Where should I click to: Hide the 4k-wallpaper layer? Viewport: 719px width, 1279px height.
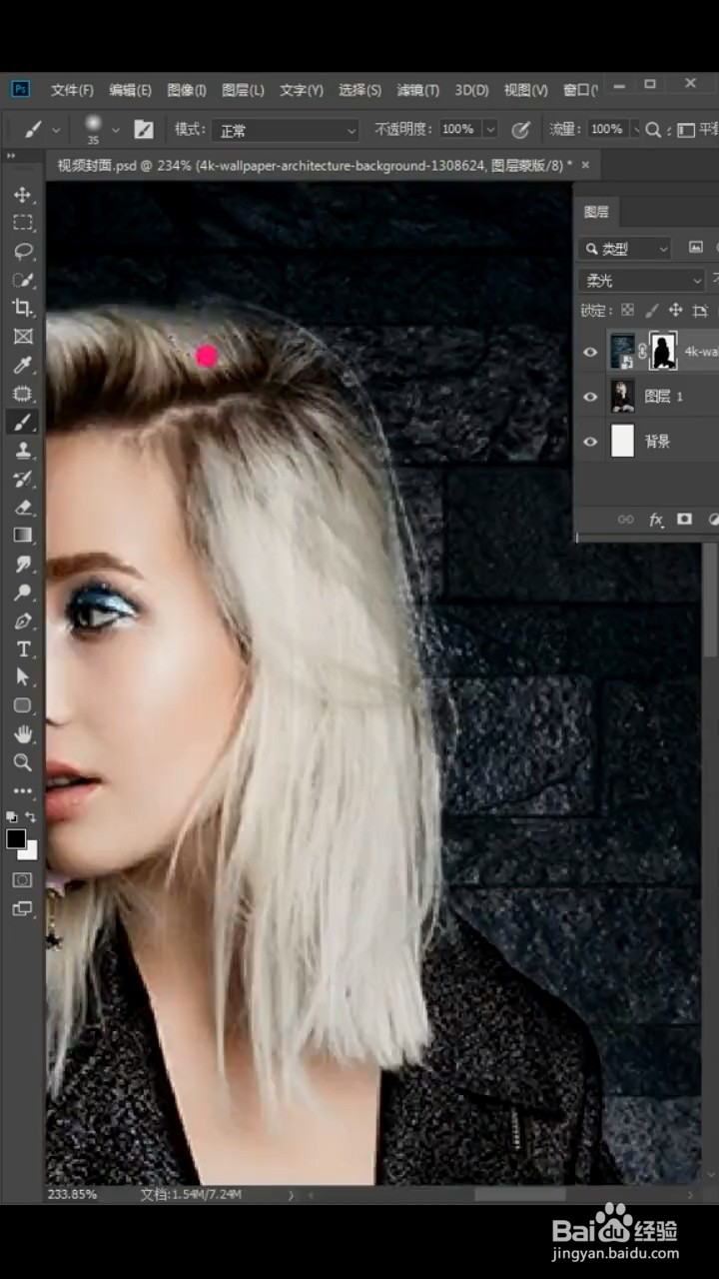click(x=590, y=352)
